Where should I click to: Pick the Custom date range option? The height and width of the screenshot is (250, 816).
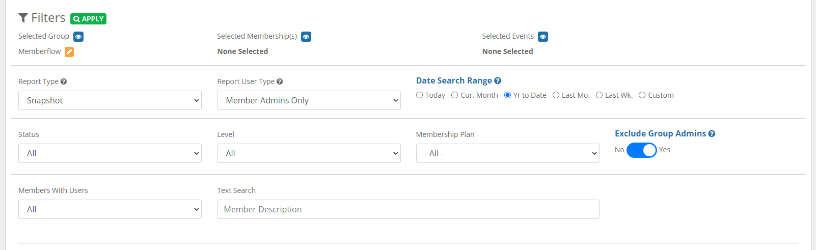642,95
